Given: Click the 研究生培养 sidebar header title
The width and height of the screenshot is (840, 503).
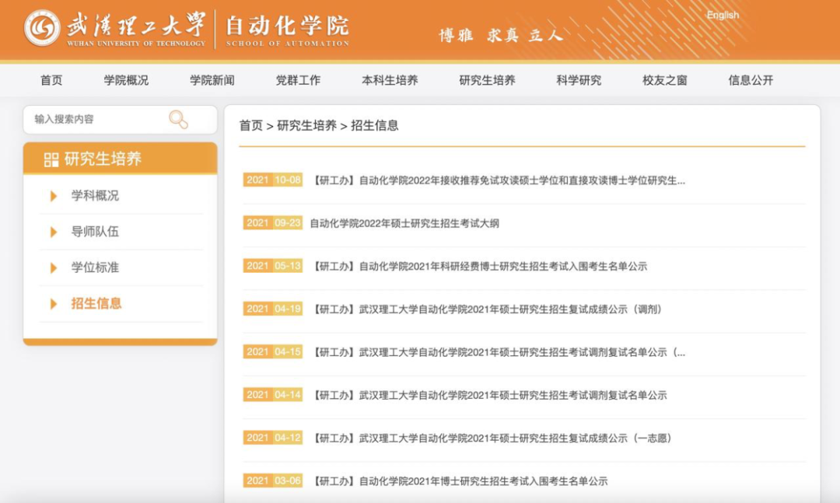Looking at the screenshot, I should click(103, 159).
